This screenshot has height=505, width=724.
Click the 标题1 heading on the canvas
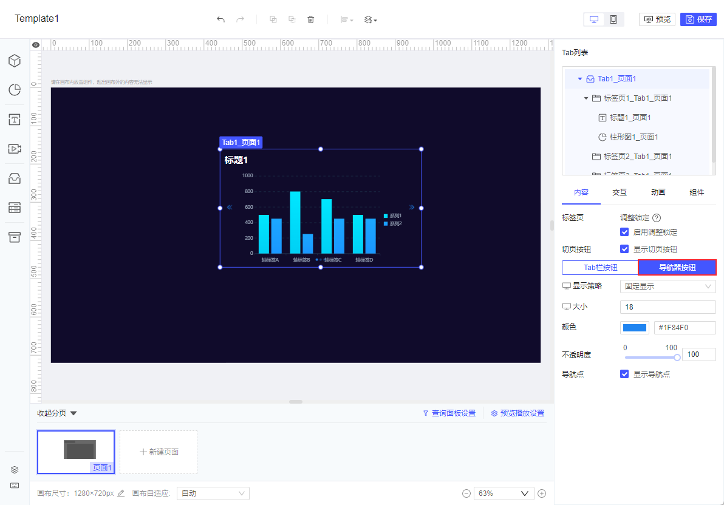236,160
